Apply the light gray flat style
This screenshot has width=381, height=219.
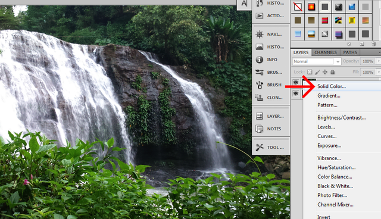click(x=365, y=7)
